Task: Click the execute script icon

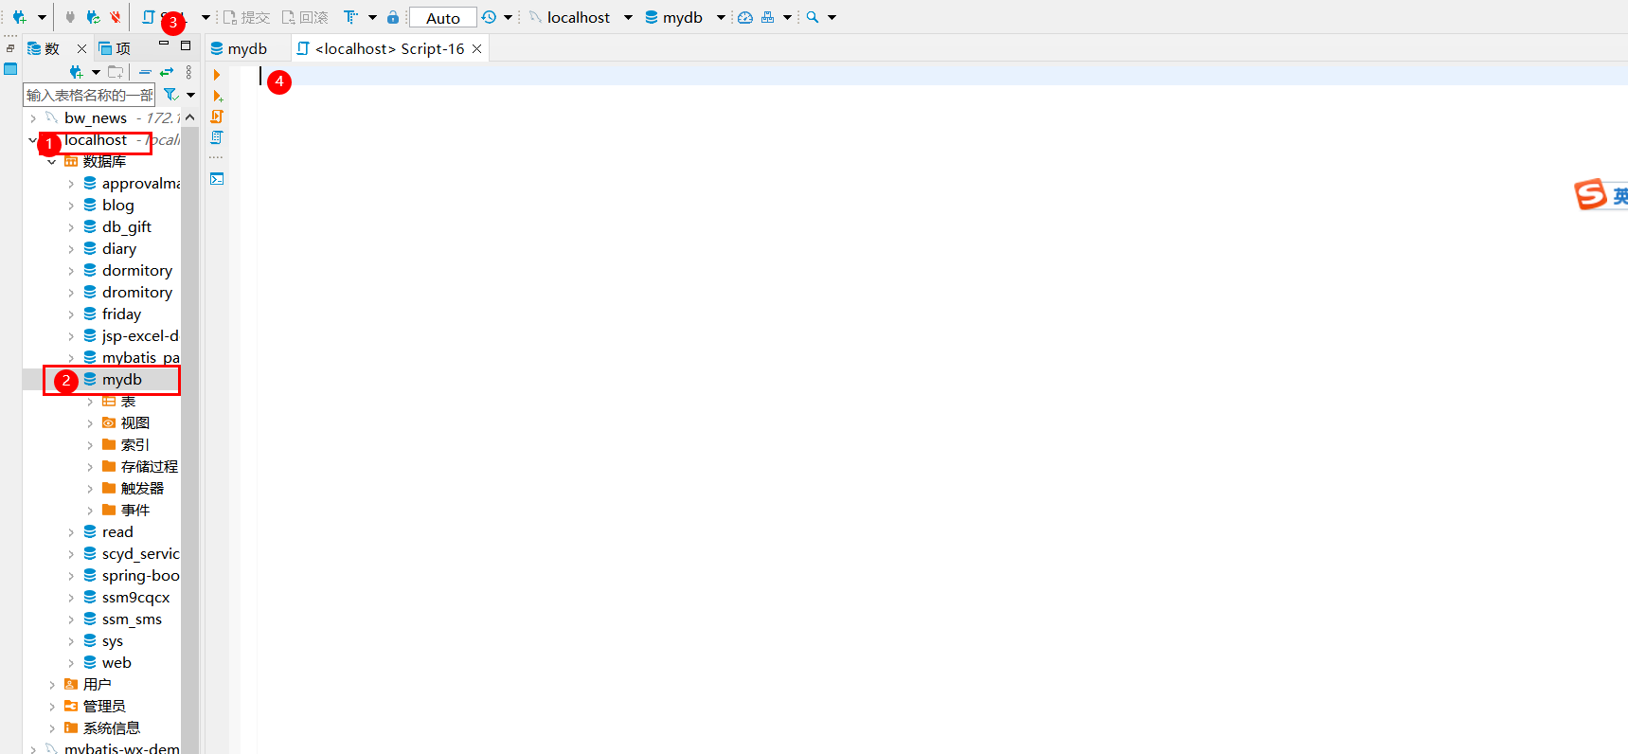Action: 217,117
